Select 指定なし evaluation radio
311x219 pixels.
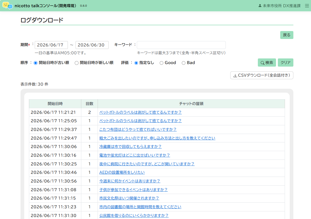(x=136, y=63)
